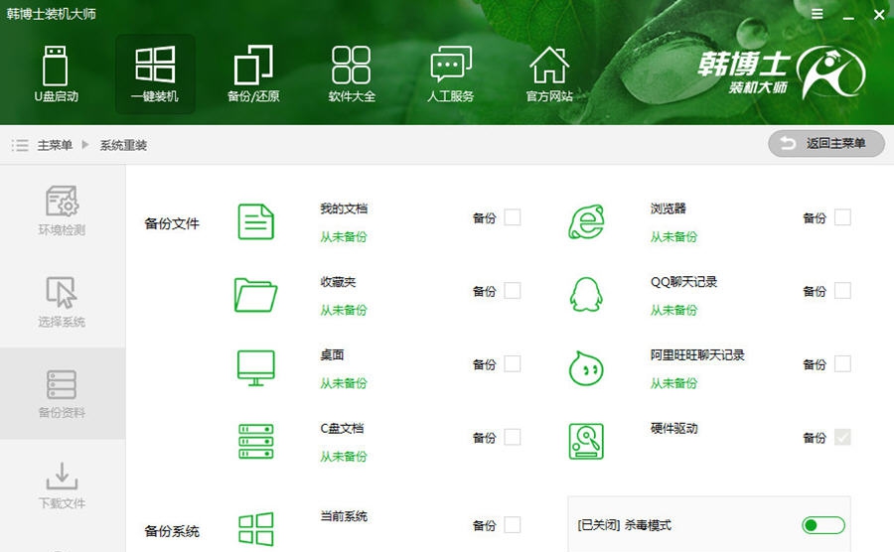Click the 返回主菜单 return button
This screenshot has height=552, width=894.
826,144
